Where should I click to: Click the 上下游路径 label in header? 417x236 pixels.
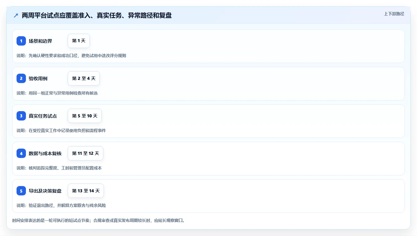click(x=394, y=14)
